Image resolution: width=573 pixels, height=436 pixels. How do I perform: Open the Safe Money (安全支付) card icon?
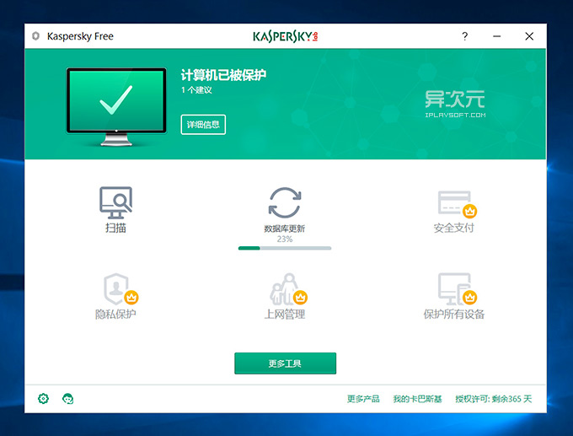click(457, 204)
